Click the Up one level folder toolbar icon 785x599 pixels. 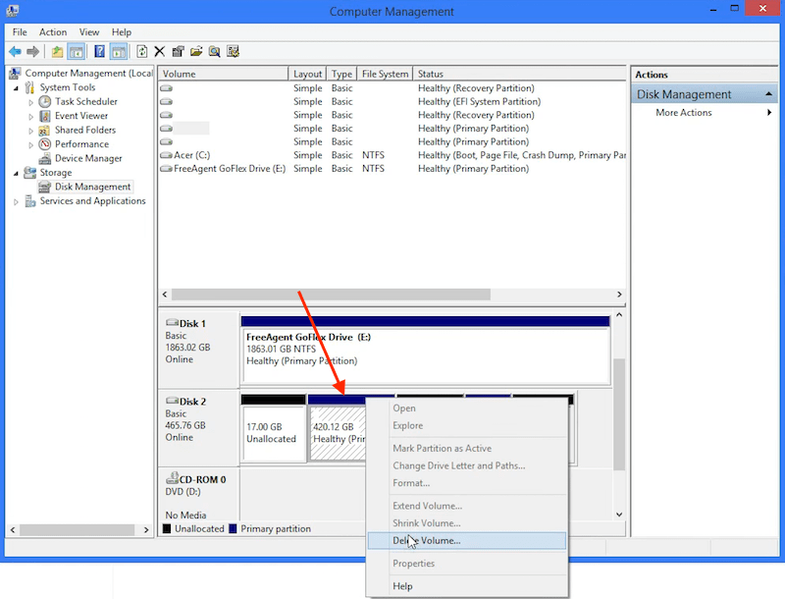click(57, 51)
